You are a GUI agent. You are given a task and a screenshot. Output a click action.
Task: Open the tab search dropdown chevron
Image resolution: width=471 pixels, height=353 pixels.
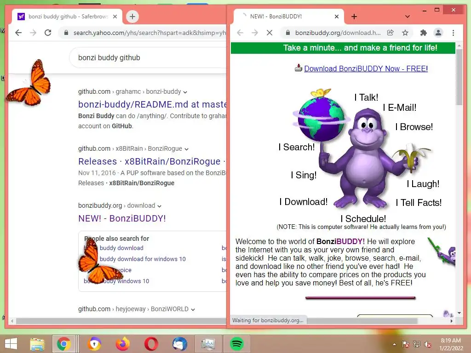pos(408,17)
